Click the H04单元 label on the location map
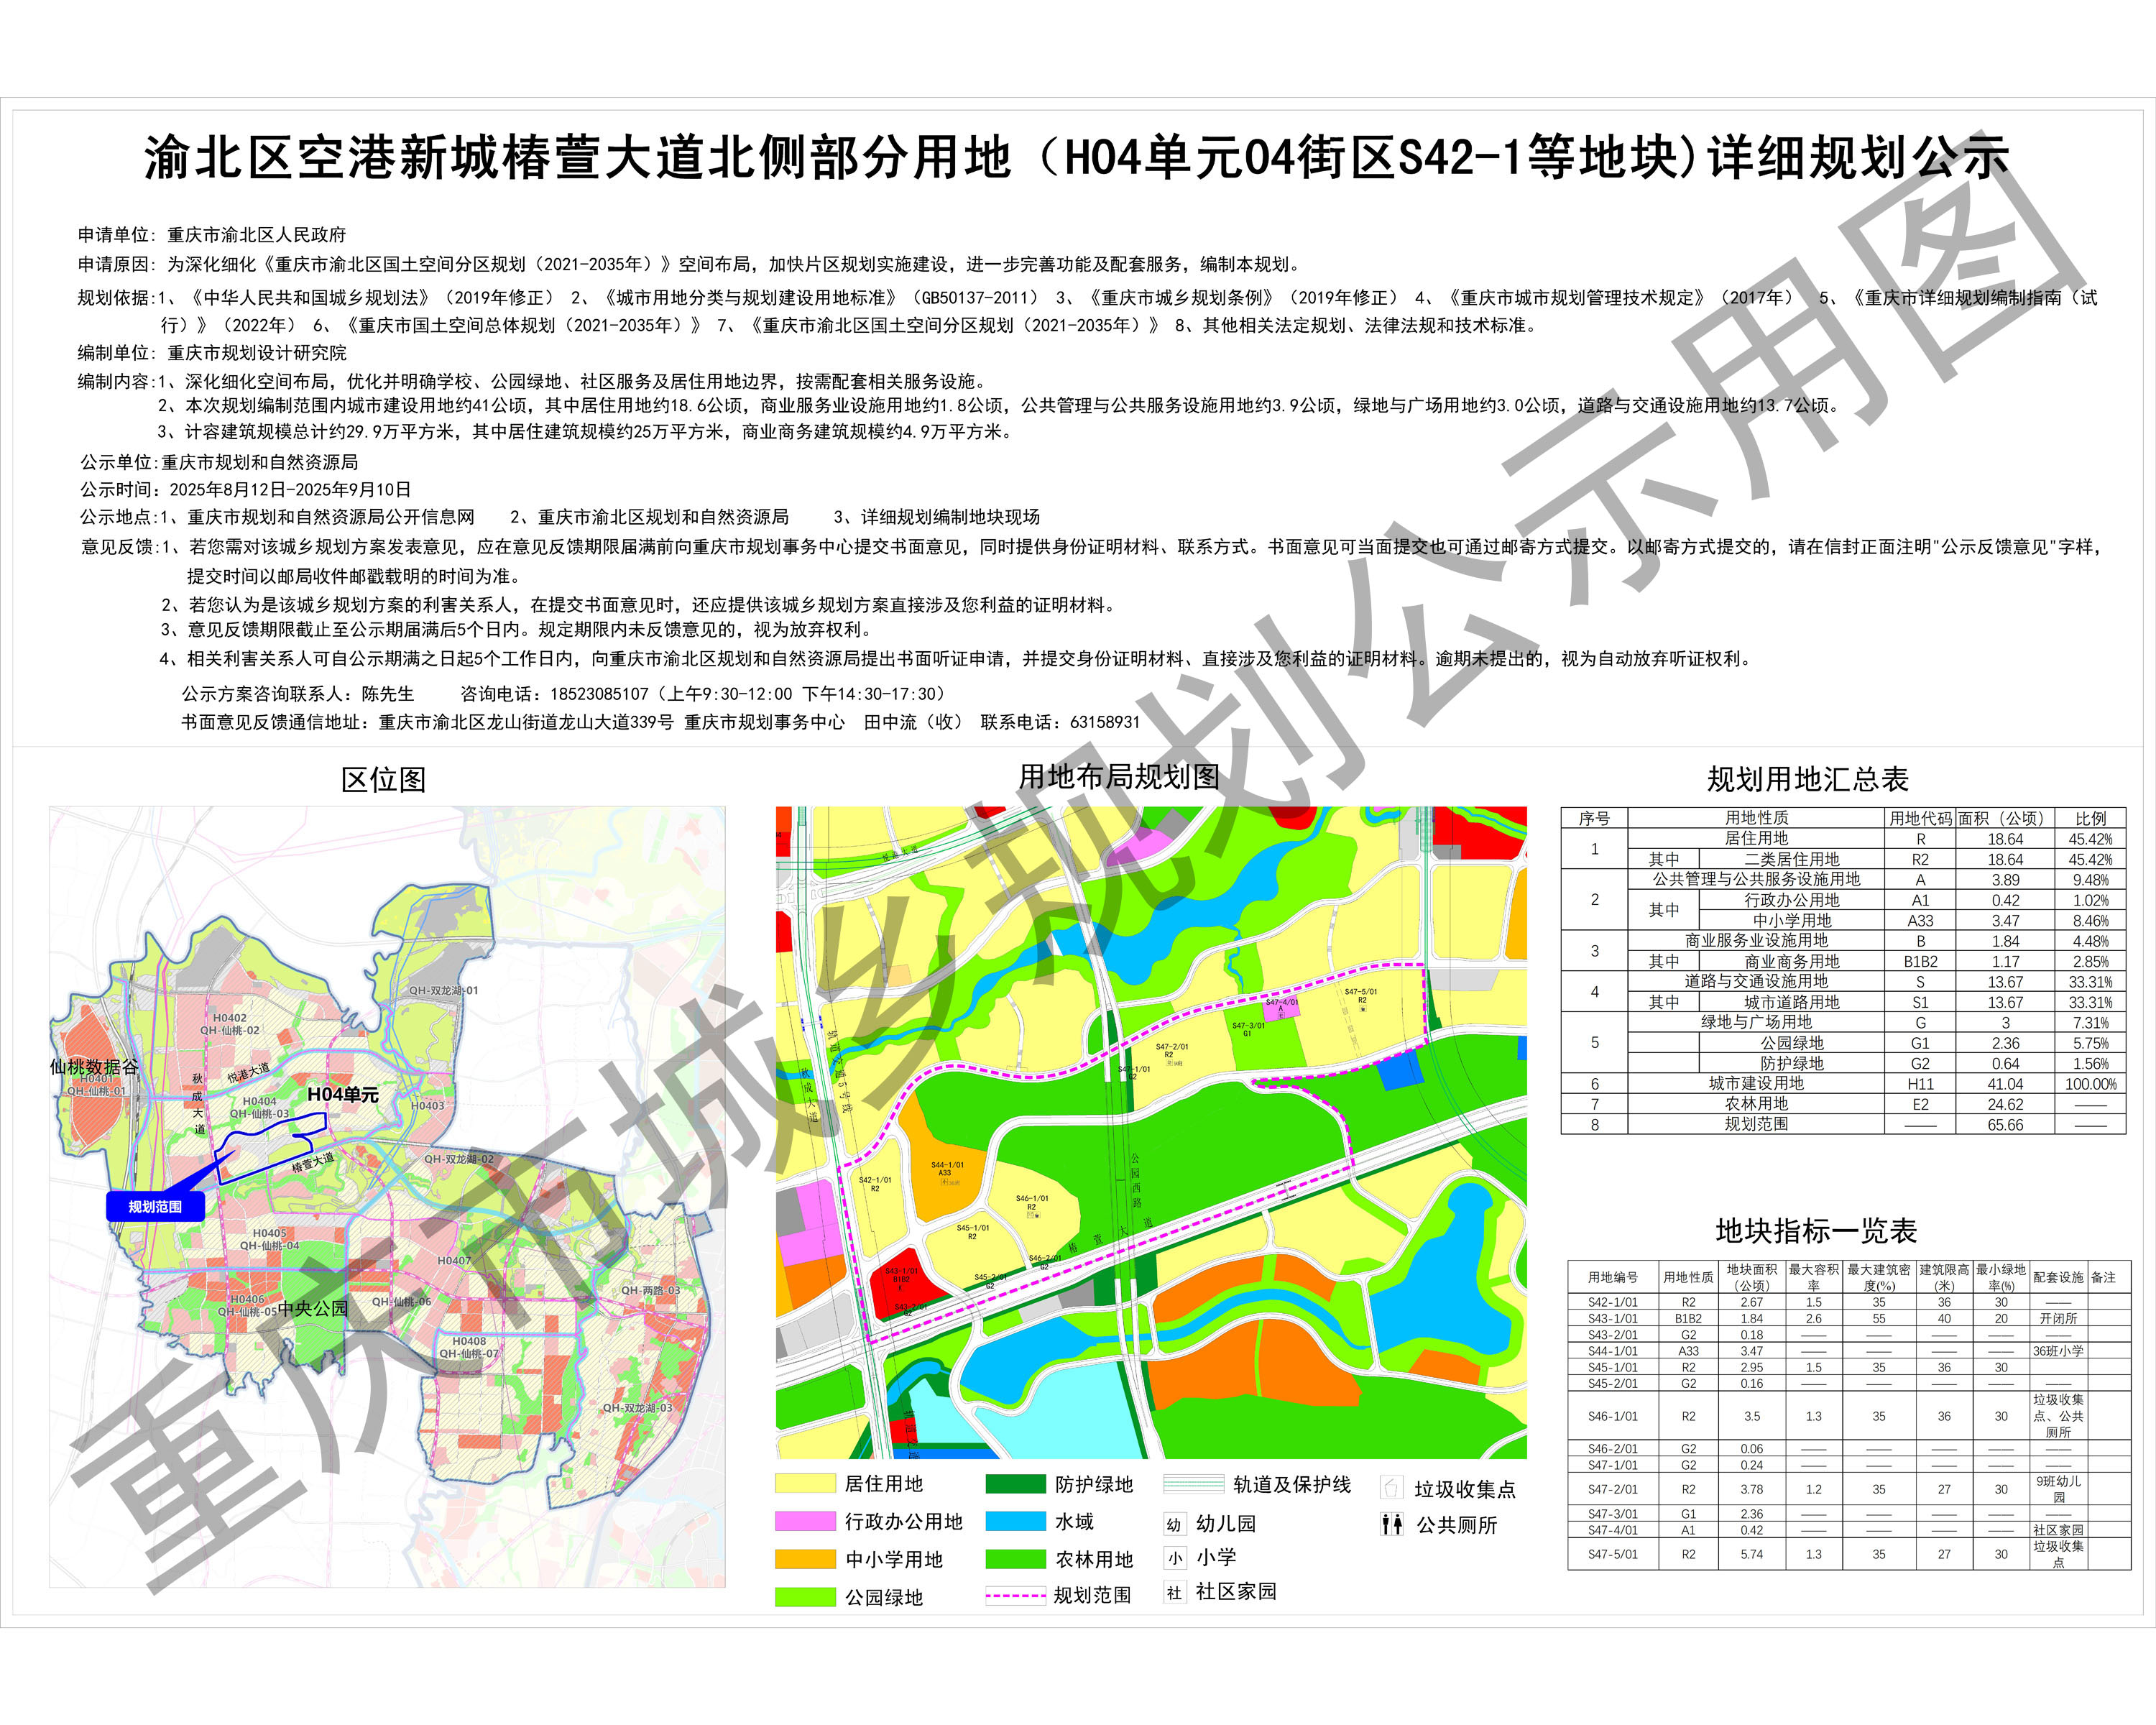 343,1095
